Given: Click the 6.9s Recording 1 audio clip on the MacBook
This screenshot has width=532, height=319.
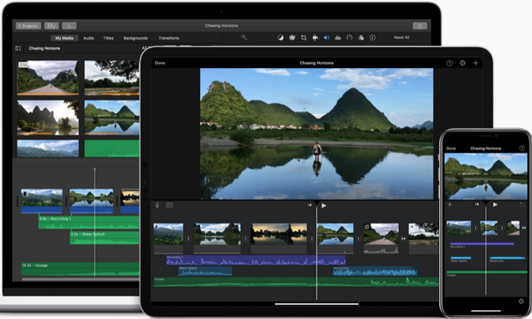Looking at the screenshot, I should 89,222.
